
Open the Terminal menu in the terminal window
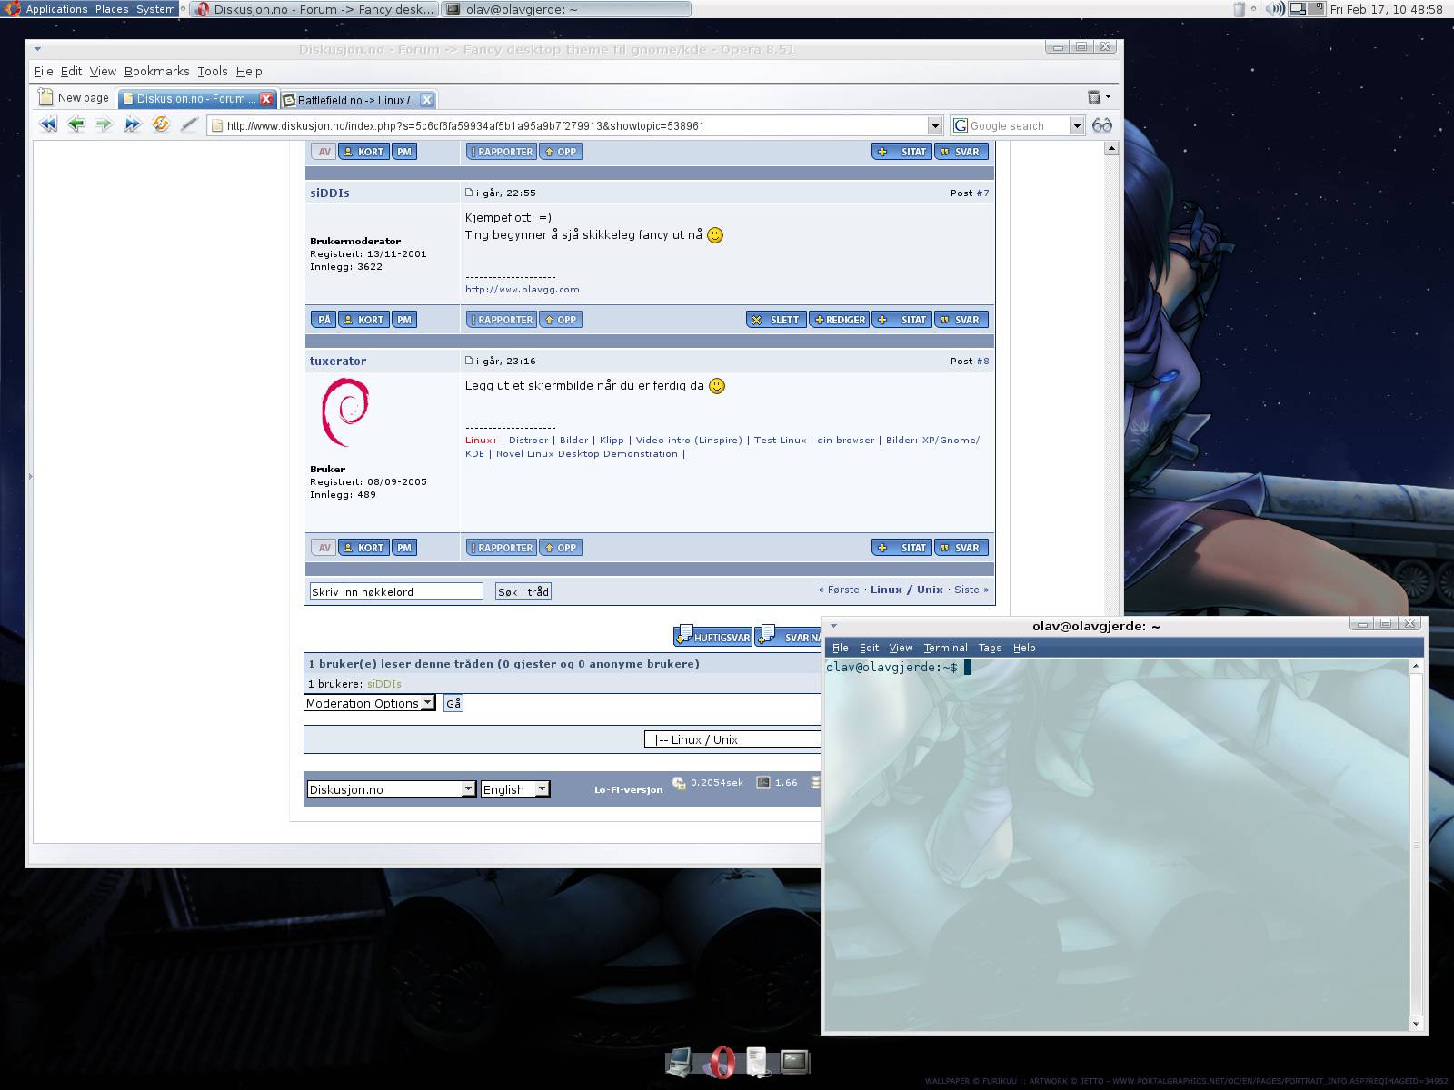(945, 648)
